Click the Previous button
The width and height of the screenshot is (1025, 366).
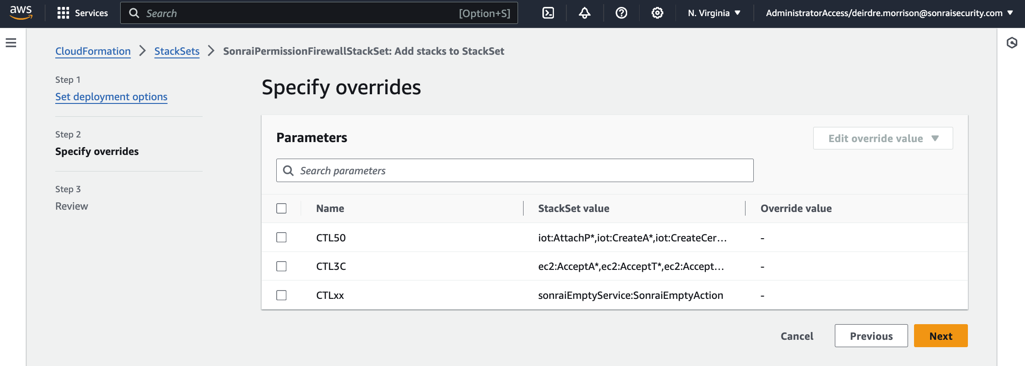tap(871, 336)
